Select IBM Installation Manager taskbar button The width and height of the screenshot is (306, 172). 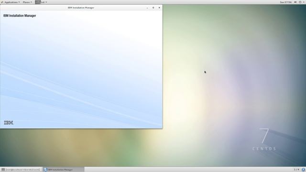click(x=64, y=170)
